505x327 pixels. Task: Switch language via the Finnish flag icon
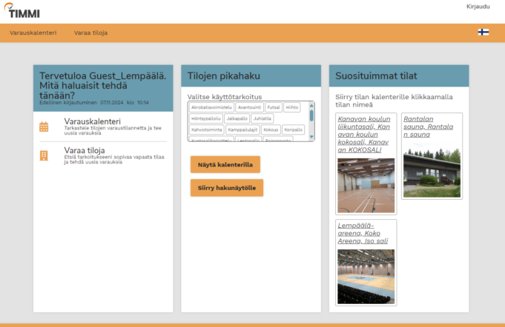coord(483,33)
